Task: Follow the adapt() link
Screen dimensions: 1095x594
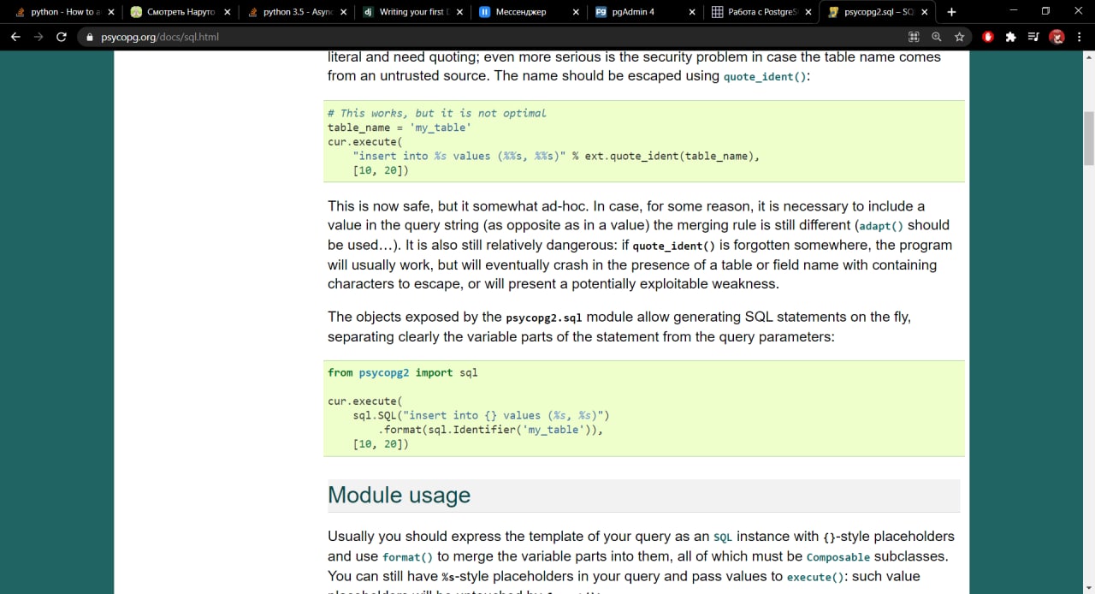Action: pyautogui.click(x=880, y=226)
